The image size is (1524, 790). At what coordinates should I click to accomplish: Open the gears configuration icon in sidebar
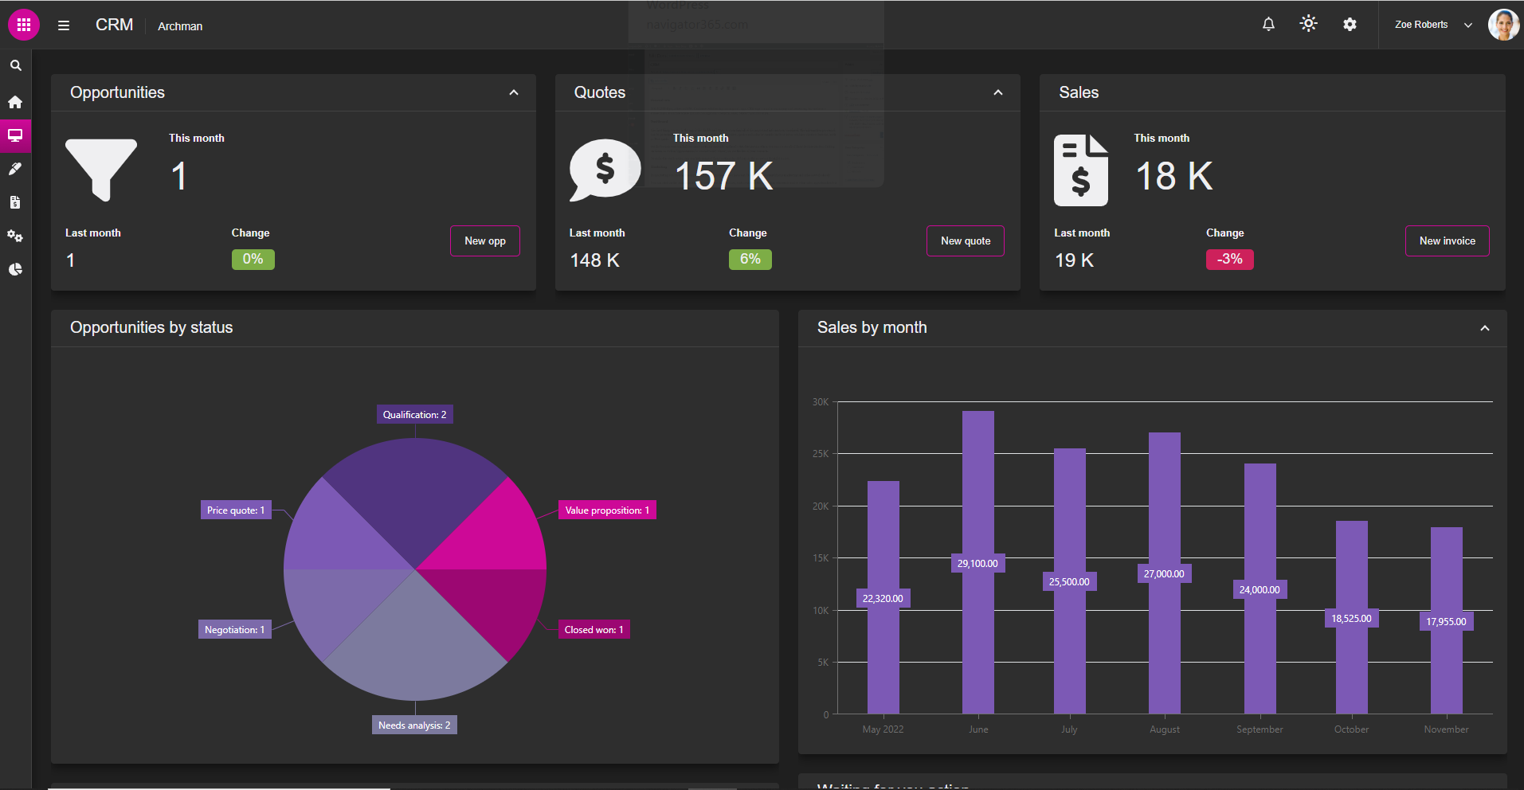15,236
